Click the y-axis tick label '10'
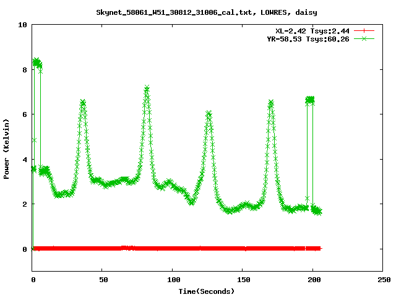 click(x=22, y=25)
